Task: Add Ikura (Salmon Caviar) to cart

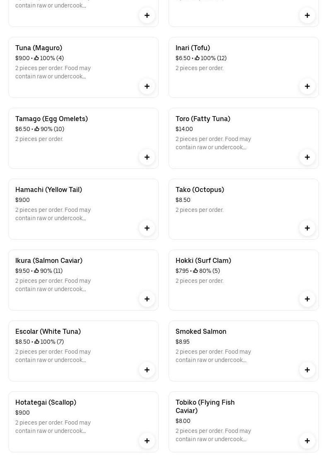Action: (x=147, y=299)
